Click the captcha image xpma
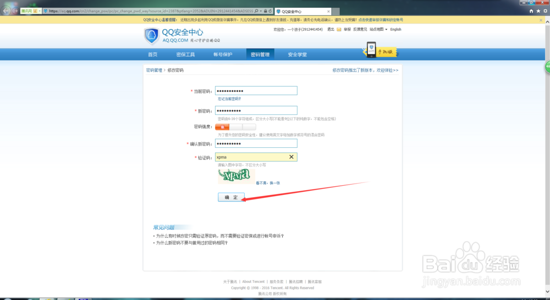 pyautogui.click(x=236, y=176)
